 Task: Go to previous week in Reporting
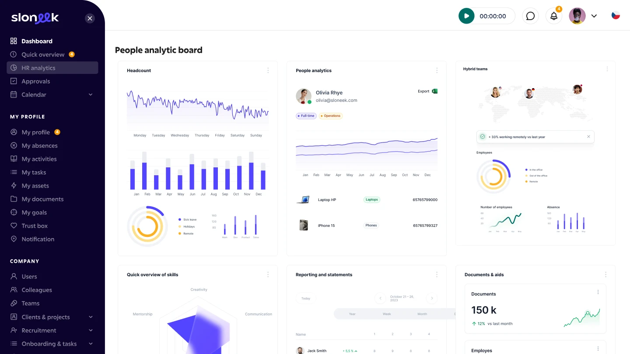[380, 298]
